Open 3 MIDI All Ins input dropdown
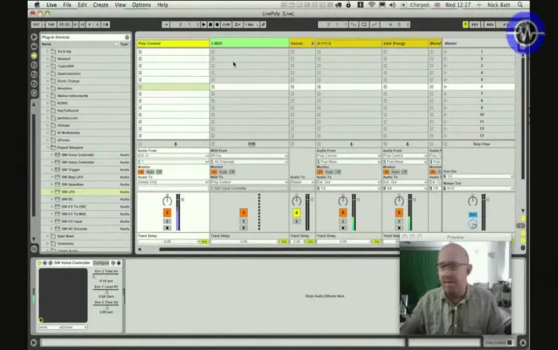The height and width of the screenshot is (350, 558). pos(249,156)
